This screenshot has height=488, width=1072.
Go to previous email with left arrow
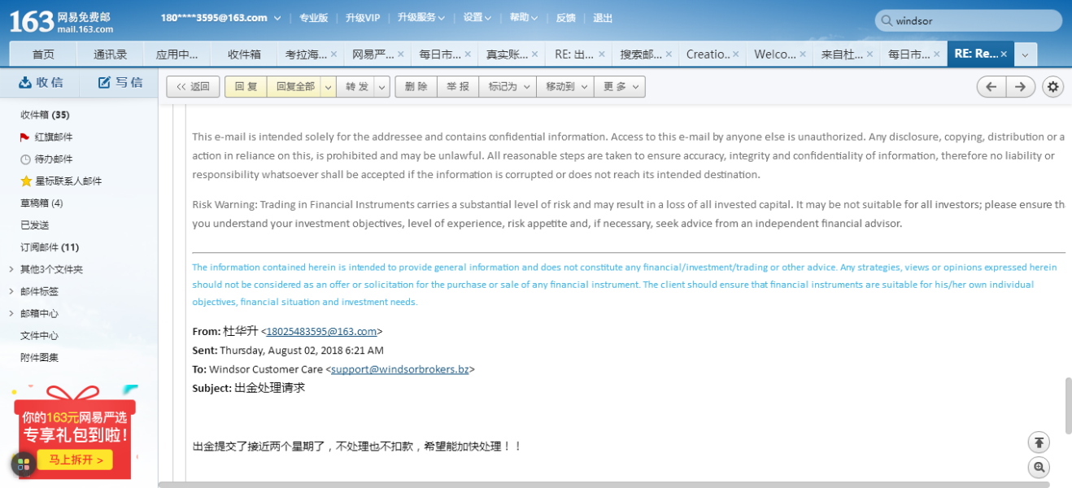991,87
